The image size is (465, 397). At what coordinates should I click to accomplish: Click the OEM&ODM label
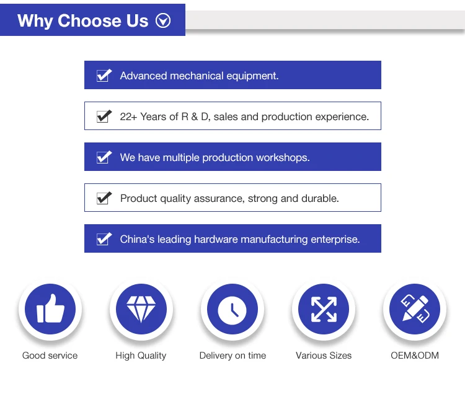(415, 356)
